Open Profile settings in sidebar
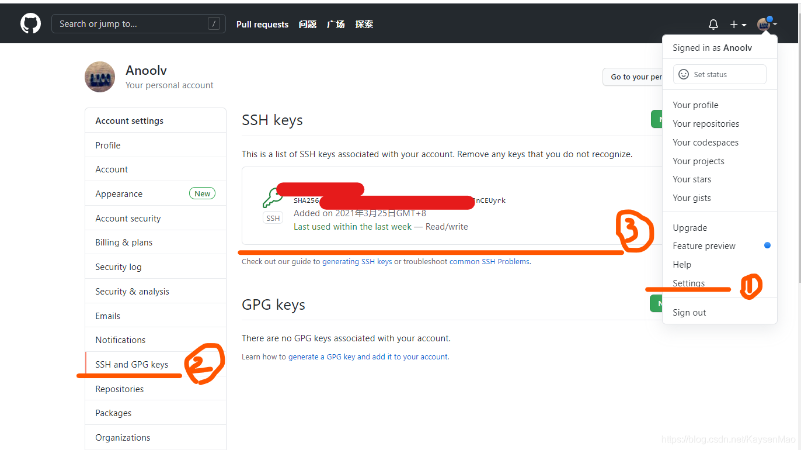801x450 pixels. click(x=155, y=145)
